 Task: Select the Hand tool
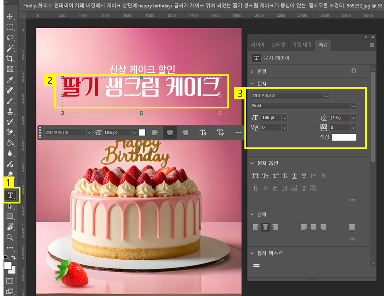click(10, 227)
